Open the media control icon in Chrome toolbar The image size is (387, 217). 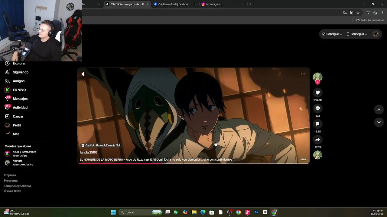click(368, 13)
